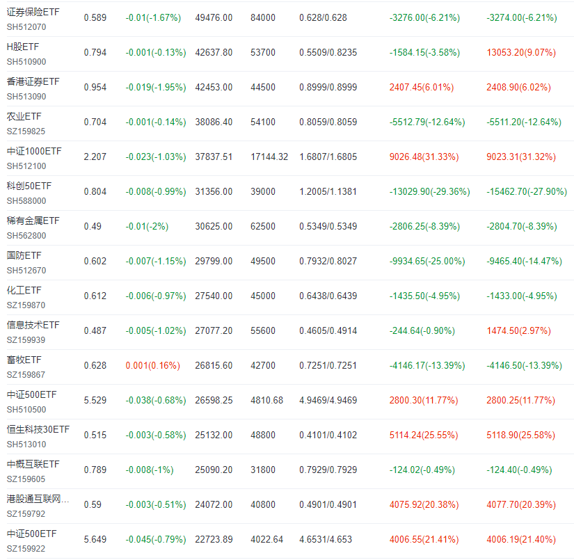Image resolution: width=574 pixels, height=560 pixels.
Task: Click the gain 1474.50(2.97%)
Action: point(518,330)
